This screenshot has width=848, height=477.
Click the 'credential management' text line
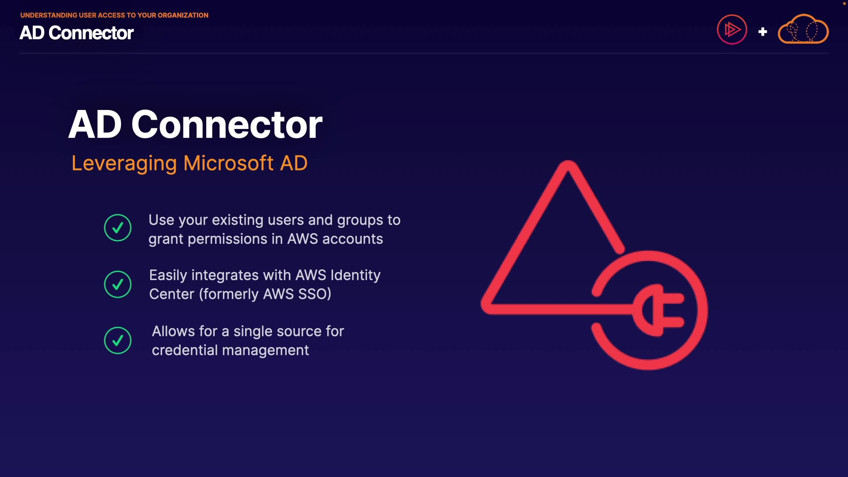click(230, 350)
